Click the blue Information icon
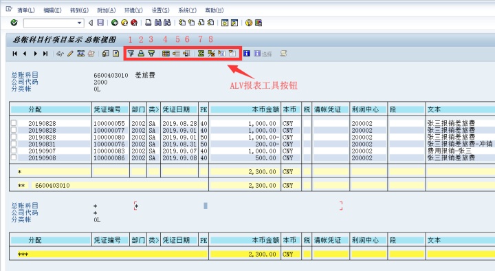The image size is (495, 271). 247,54
